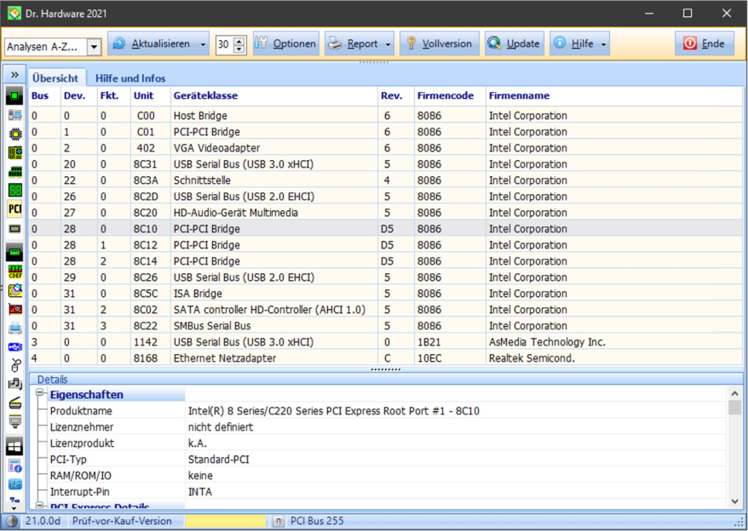Image resolution: width=748 pixels, height=531 pixels.
Task: Select the PCI bus icon in sidebar
Action: click(x=14, y=209)
